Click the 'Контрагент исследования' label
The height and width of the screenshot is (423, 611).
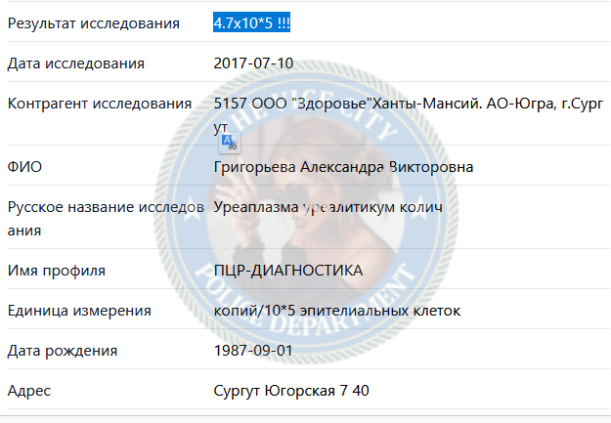[100, 104]
